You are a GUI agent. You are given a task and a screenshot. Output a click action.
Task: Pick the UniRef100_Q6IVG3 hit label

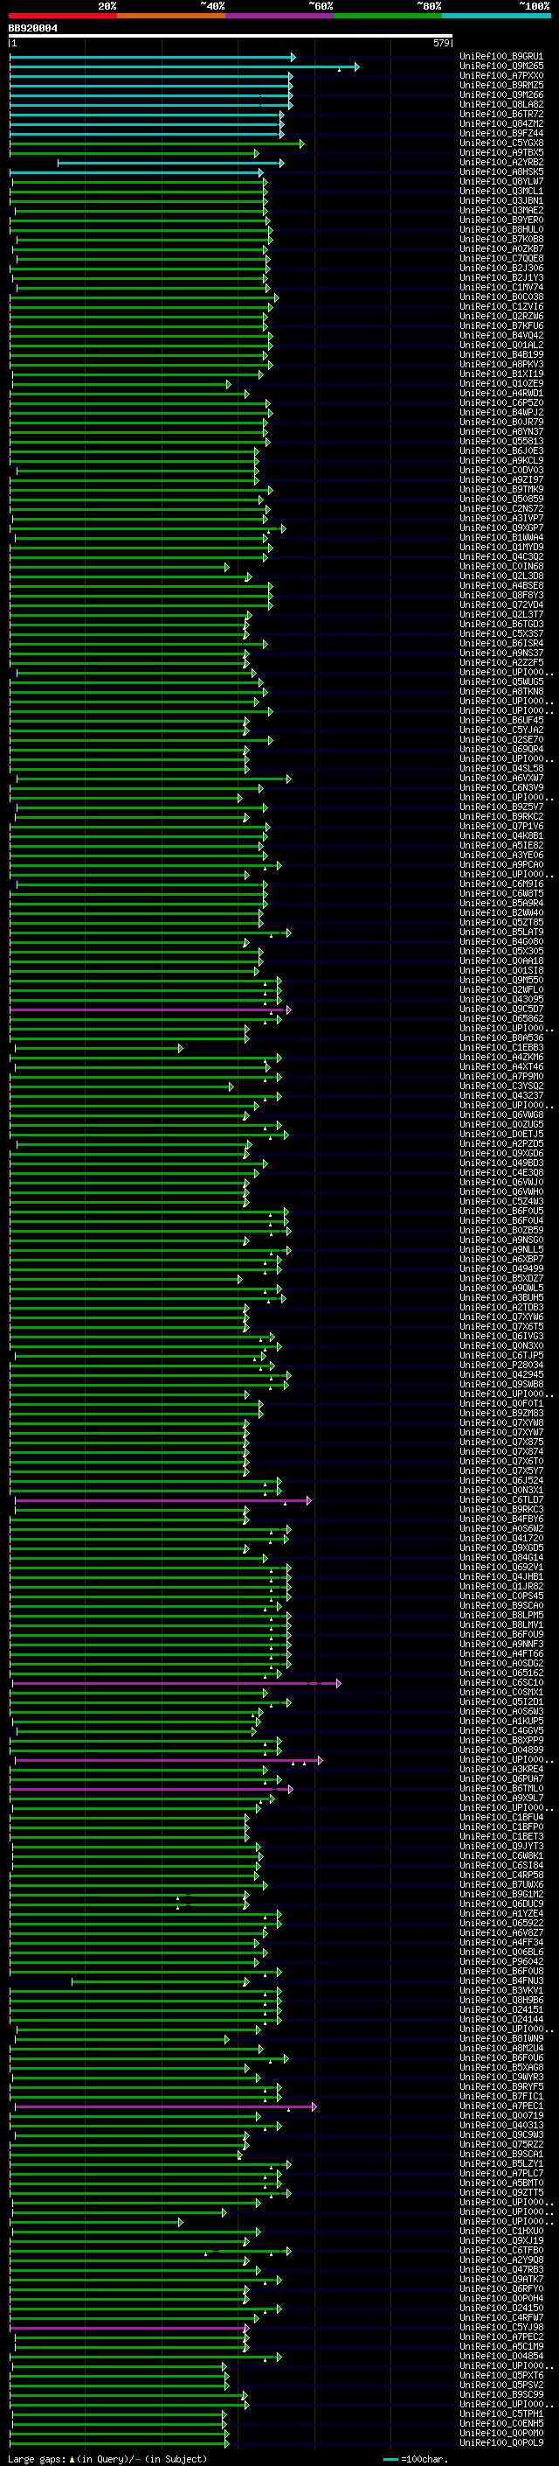[x=500, y=1336]
